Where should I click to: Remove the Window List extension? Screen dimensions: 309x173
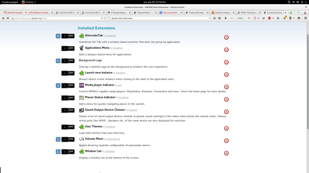tap(226, 153)
